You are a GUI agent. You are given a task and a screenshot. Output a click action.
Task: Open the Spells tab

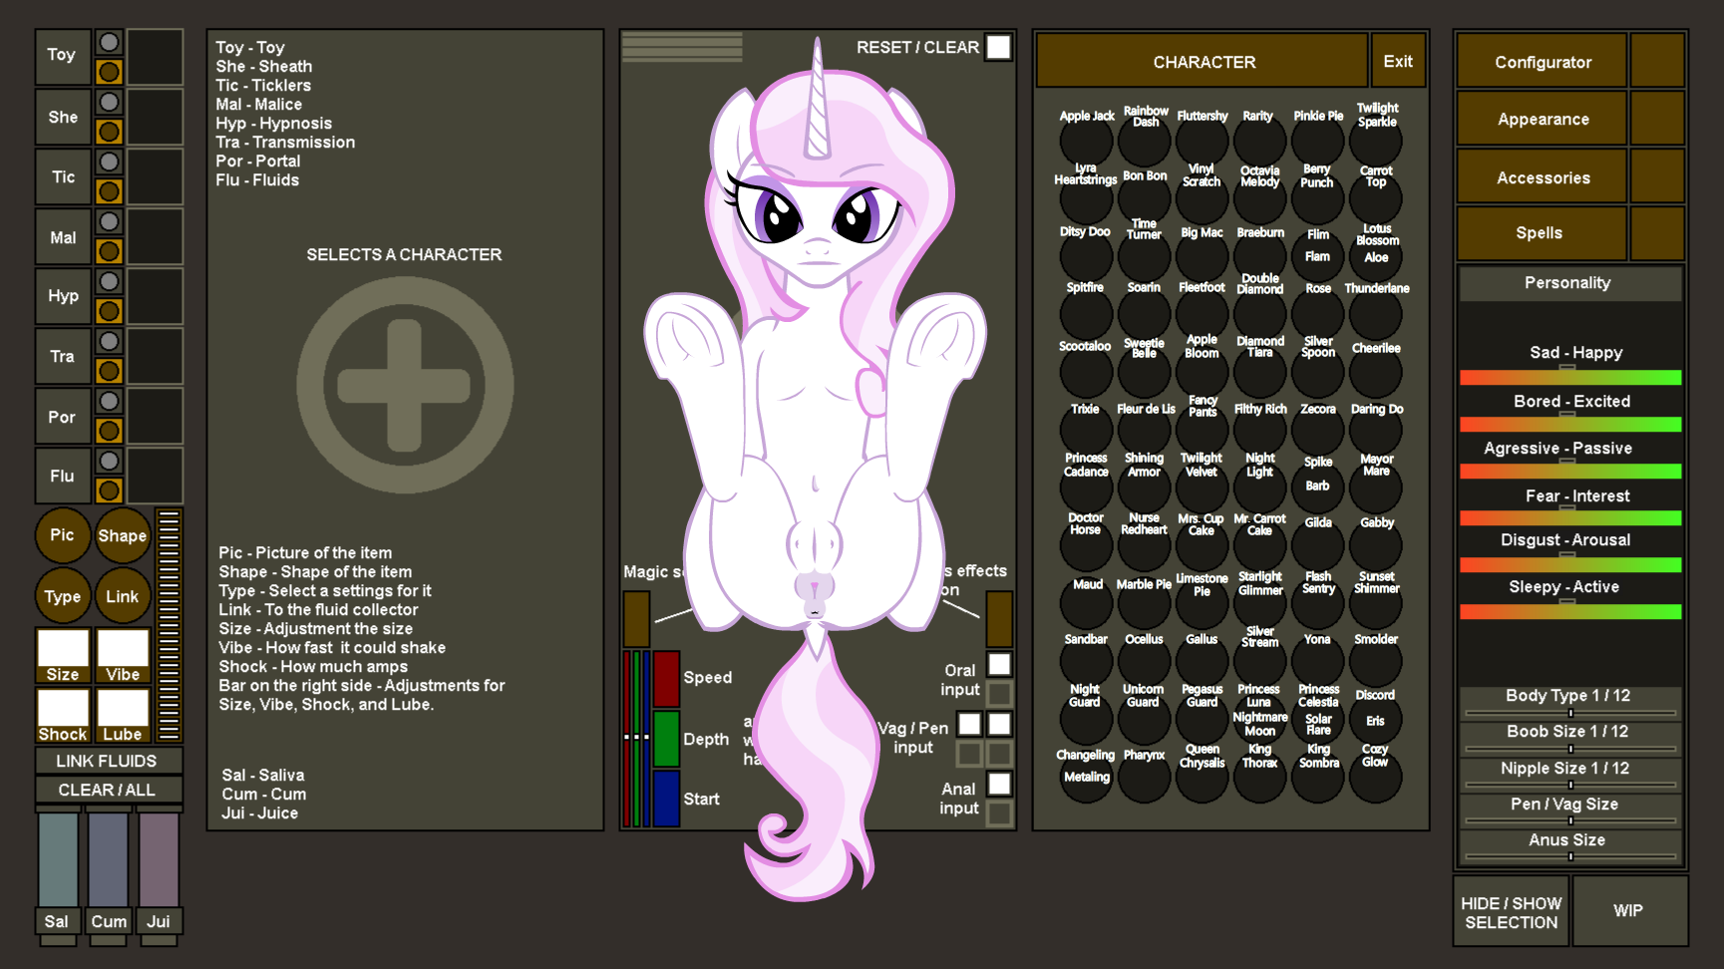point(1543,233)
